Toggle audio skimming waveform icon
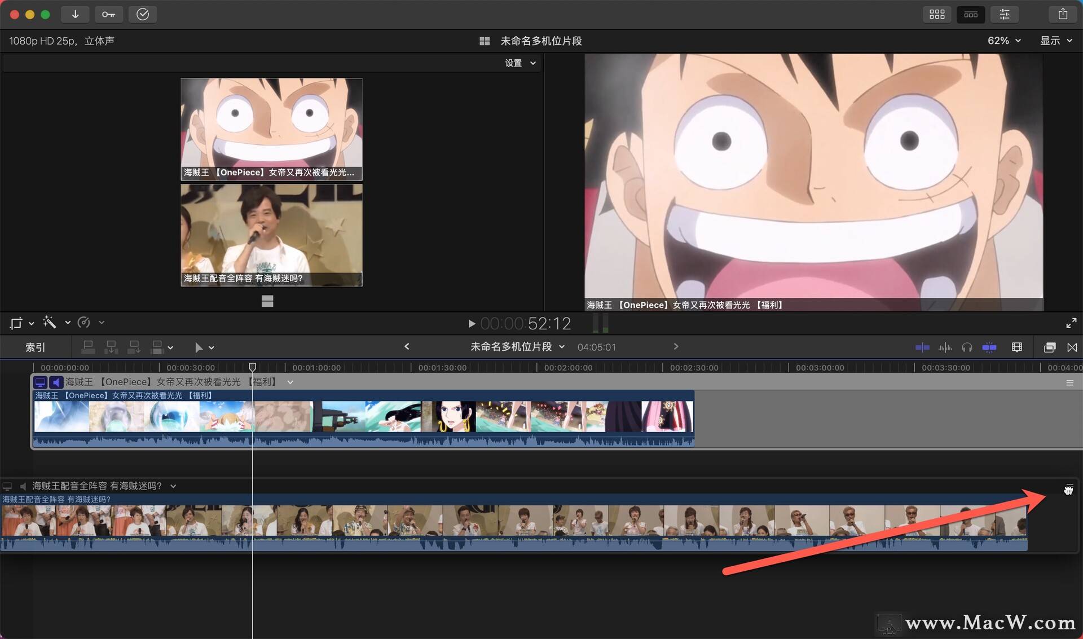 [x=945, y=347]
